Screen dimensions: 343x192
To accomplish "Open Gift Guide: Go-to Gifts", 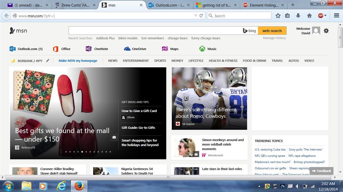I will pyautogui.click(x=138, y=128).
